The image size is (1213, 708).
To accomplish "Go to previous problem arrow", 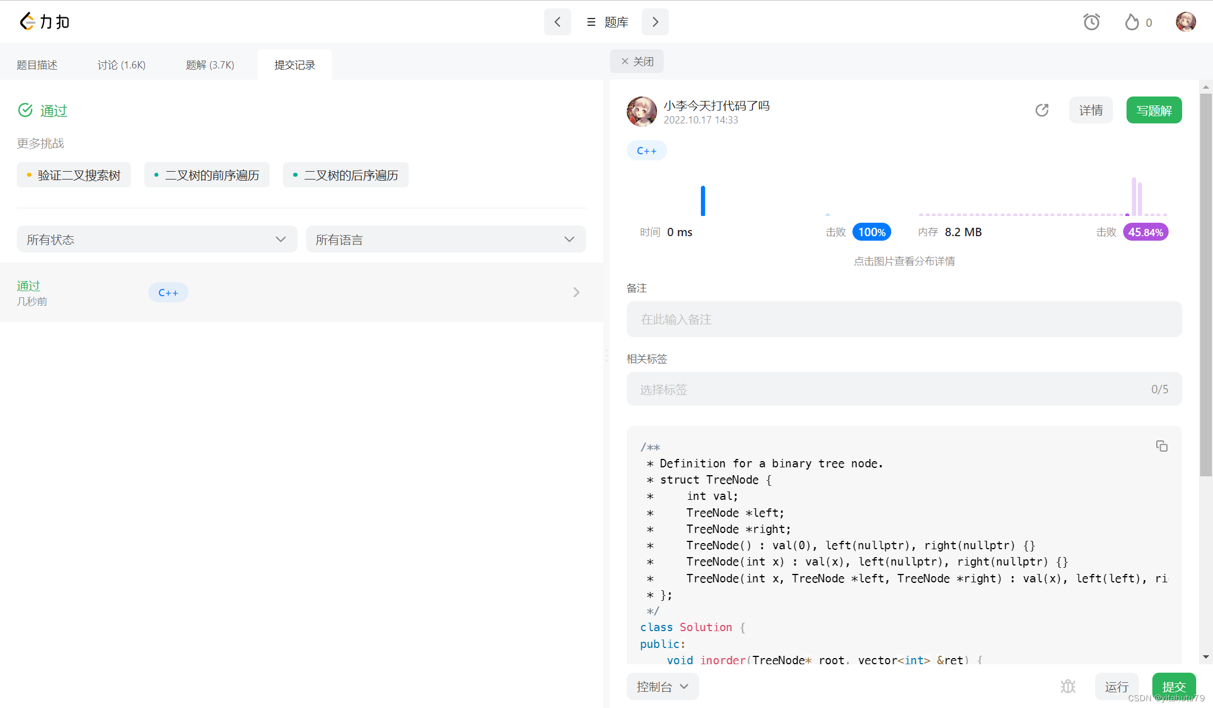I will [557, 22].
